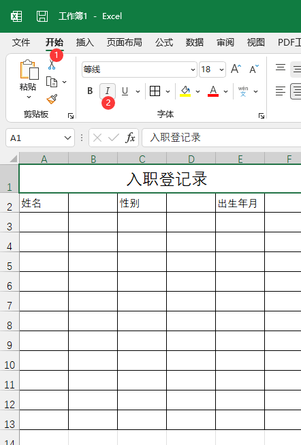This screenshot has width=301, height=445.
Task: Toggle Underline formatting
Action: pos(125,91)
